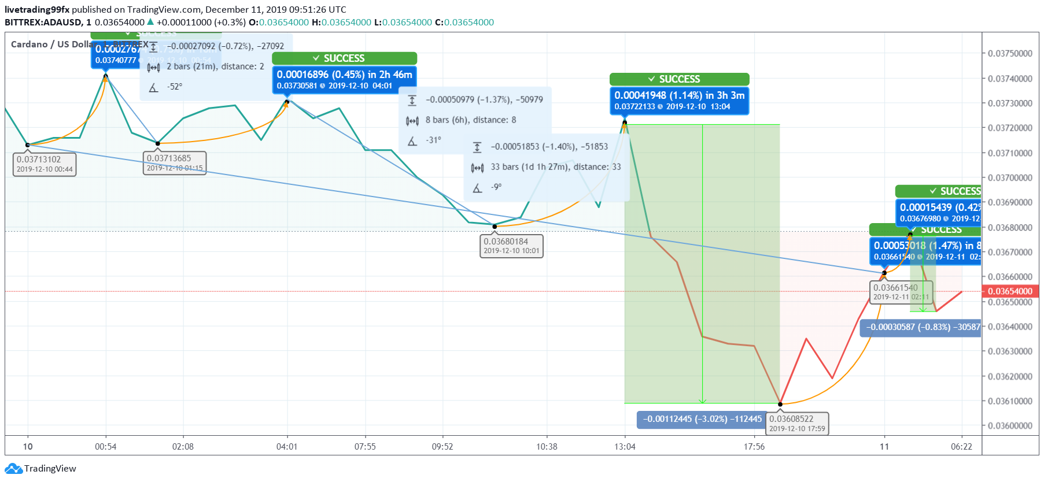Click the 0.03608522 price label dated 17:59
Viewport: 1044px width, 482px height.
click(x=797, y=424)
